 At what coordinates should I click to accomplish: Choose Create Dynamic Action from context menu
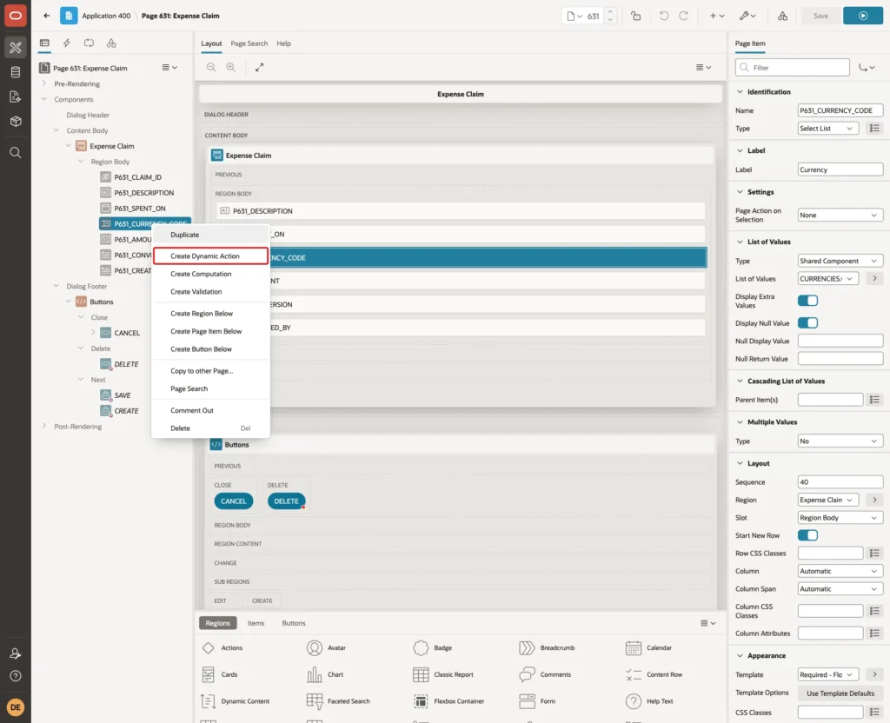(x=210, y=256)
